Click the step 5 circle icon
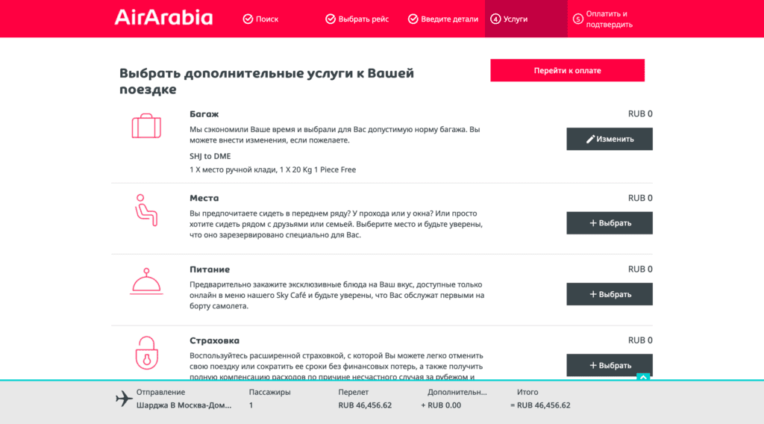Viewport: 764px width, 424px height. (578, 19)
